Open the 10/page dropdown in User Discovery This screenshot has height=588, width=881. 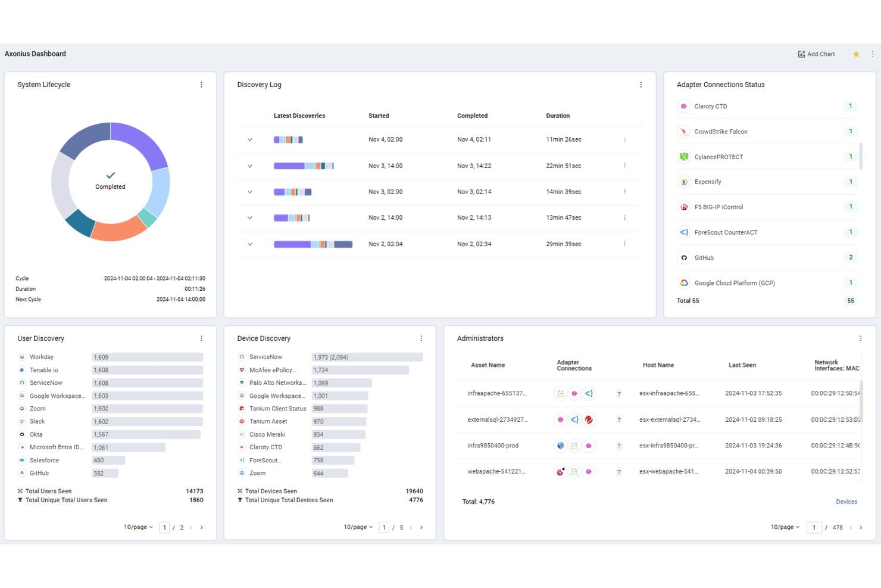pos(138,527)
